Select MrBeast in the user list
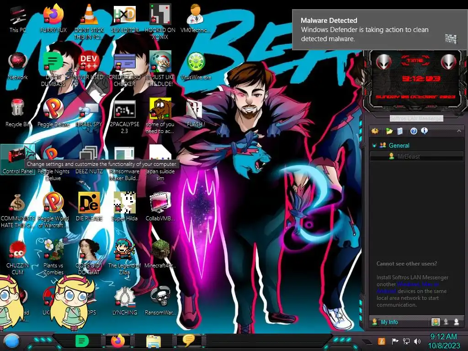 [x=417, y=156]
